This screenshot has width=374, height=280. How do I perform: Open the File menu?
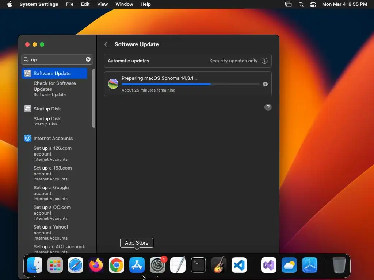[x=70, y=4]
